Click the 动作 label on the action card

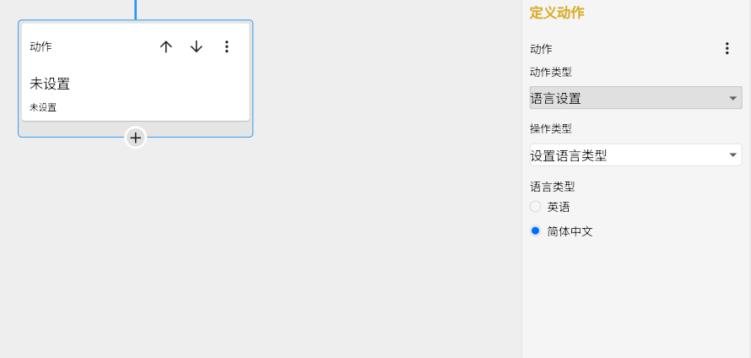pyautogui.click(x=41, y=47)
